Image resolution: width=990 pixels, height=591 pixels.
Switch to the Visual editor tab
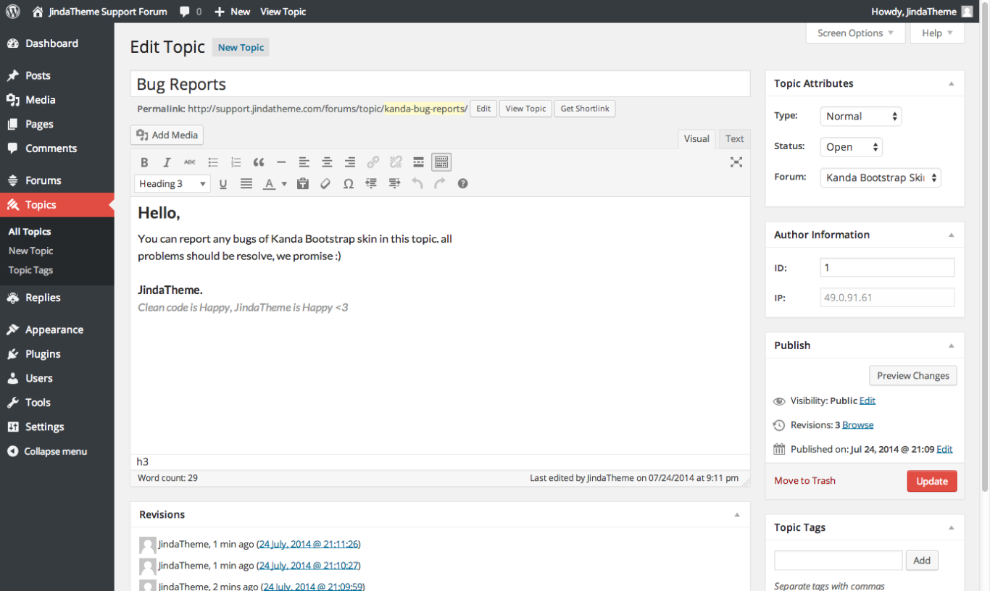tap(696, 139)
